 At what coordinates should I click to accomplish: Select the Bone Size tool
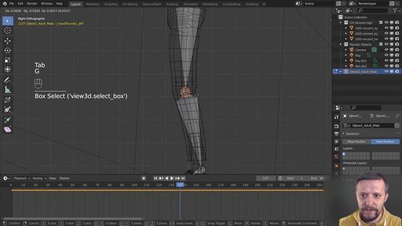(8, 110)
